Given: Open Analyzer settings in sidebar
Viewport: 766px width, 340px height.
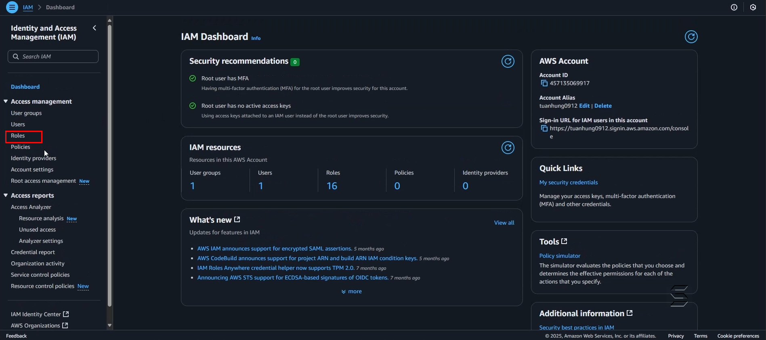Looking at the screenshot, I should point(41,241).
